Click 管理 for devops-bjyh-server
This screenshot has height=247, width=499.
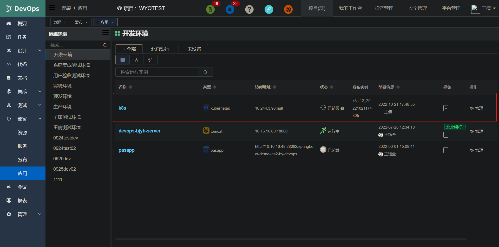point(479,131)
